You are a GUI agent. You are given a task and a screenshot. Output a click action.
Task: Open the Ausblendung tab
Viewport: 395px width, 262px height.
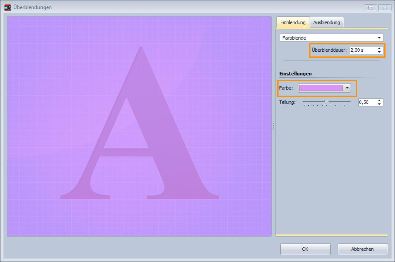326,22
